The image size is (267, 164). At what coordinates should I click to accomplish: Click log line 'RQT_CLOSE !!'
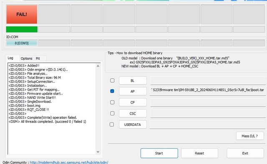point(29,110)
